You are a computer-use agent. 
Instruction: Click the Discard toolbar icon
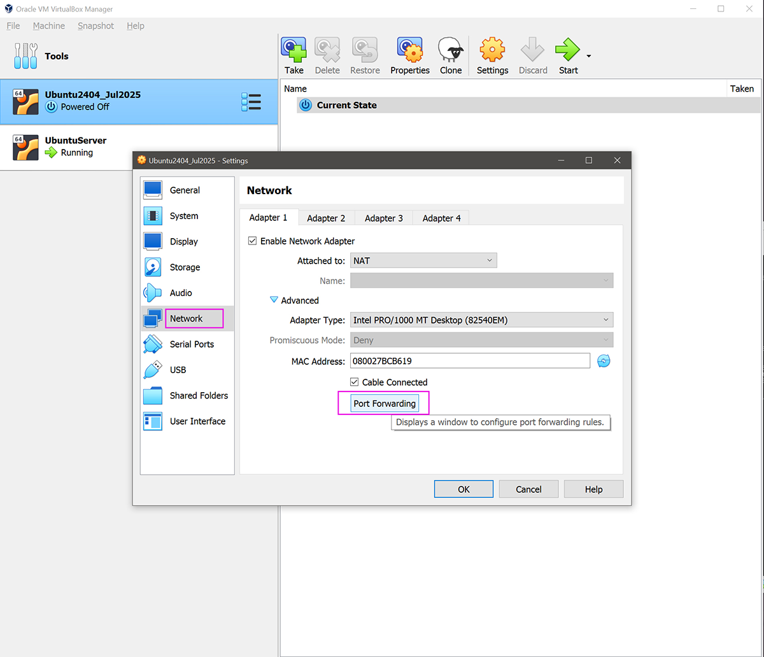pos(533,50)
